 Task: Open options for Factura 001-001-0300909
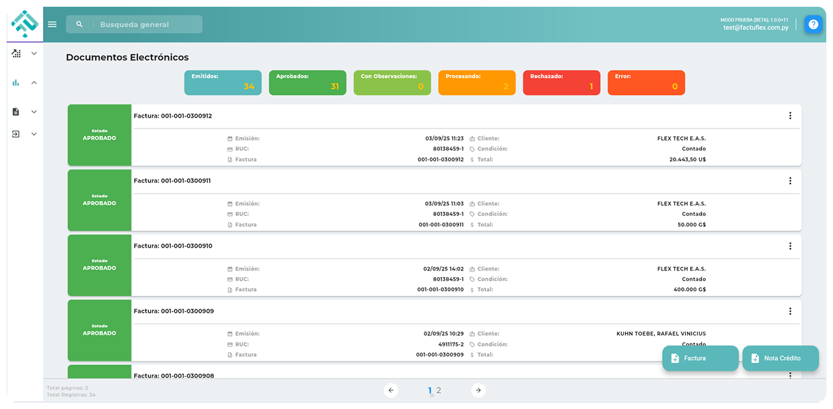pos(790,311)
